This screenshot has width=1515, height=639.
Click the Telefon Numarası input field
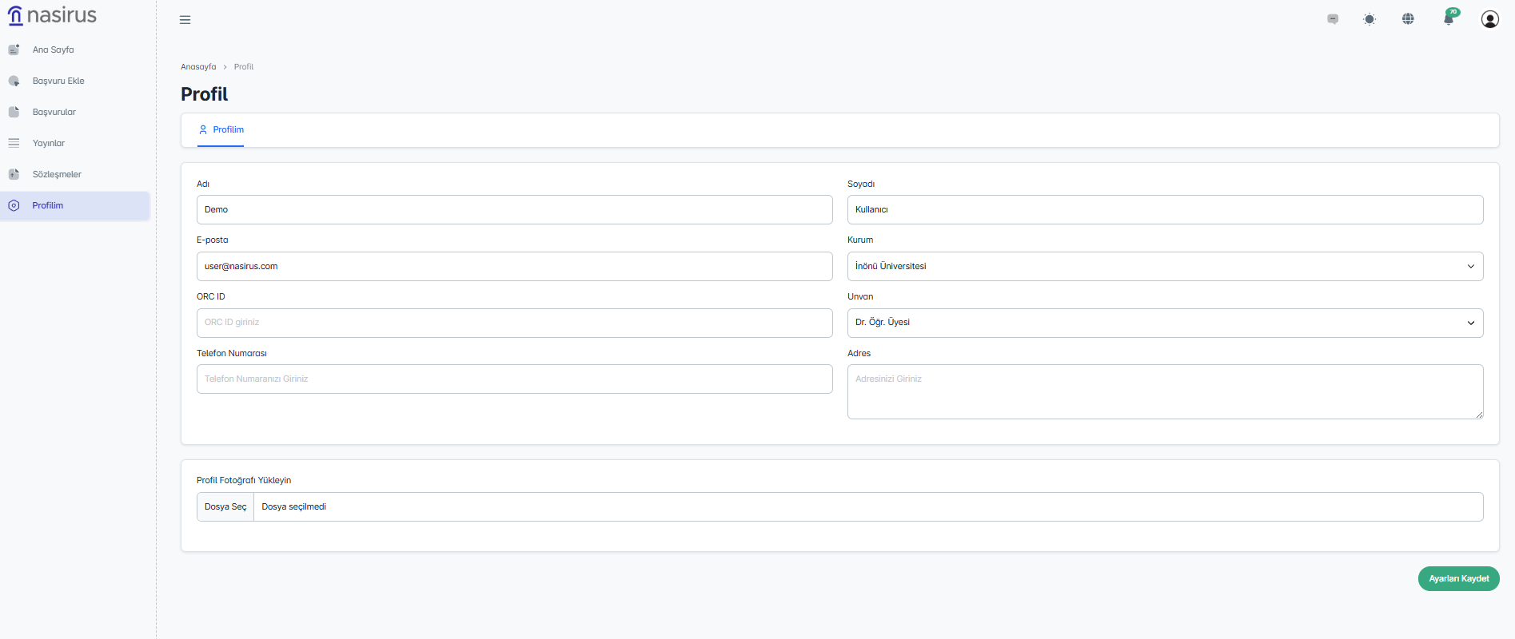[x=514, y=379]
